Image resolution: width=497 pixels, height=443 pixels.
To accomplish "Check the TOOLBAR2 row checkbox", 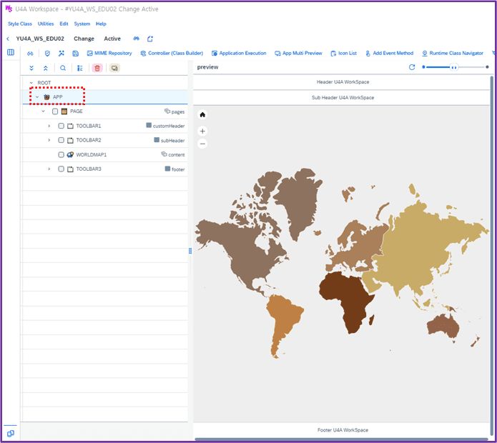I will coord(61,140).
